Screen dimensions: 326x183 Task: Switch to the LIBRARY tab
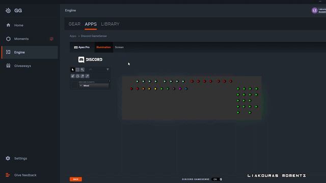coord(110,24)
